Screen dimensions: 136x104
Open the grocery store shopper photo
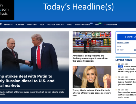pos(92,42)
